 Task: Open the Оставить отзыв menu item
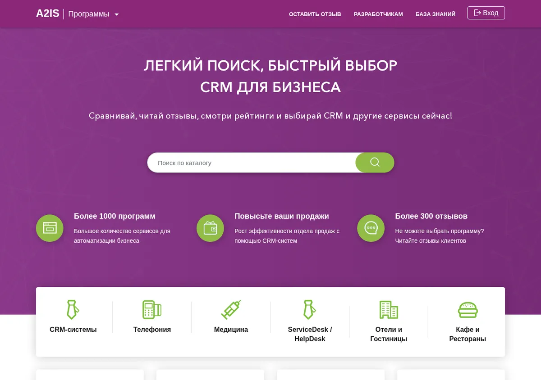point(315,14)
